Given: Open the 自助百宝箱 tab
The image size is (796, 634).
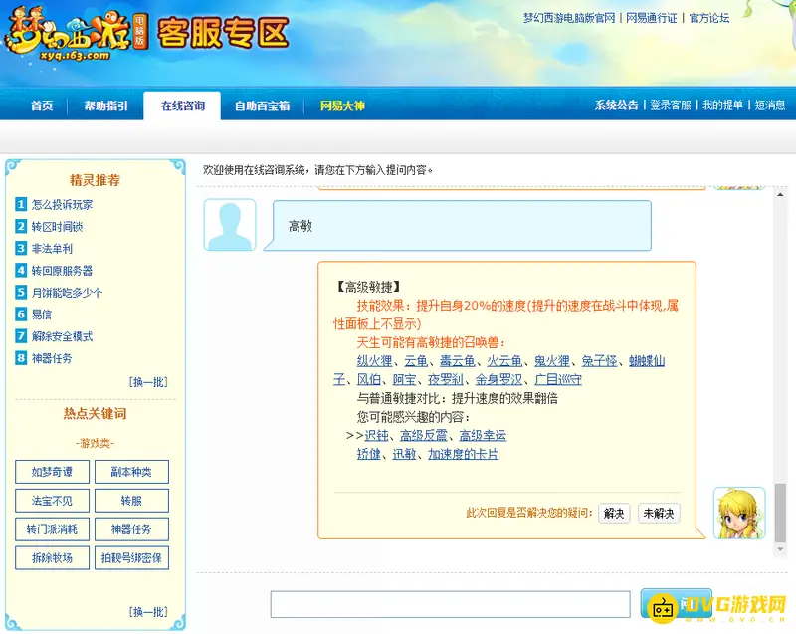Looking at the screenshot, I should click(262, 106).
